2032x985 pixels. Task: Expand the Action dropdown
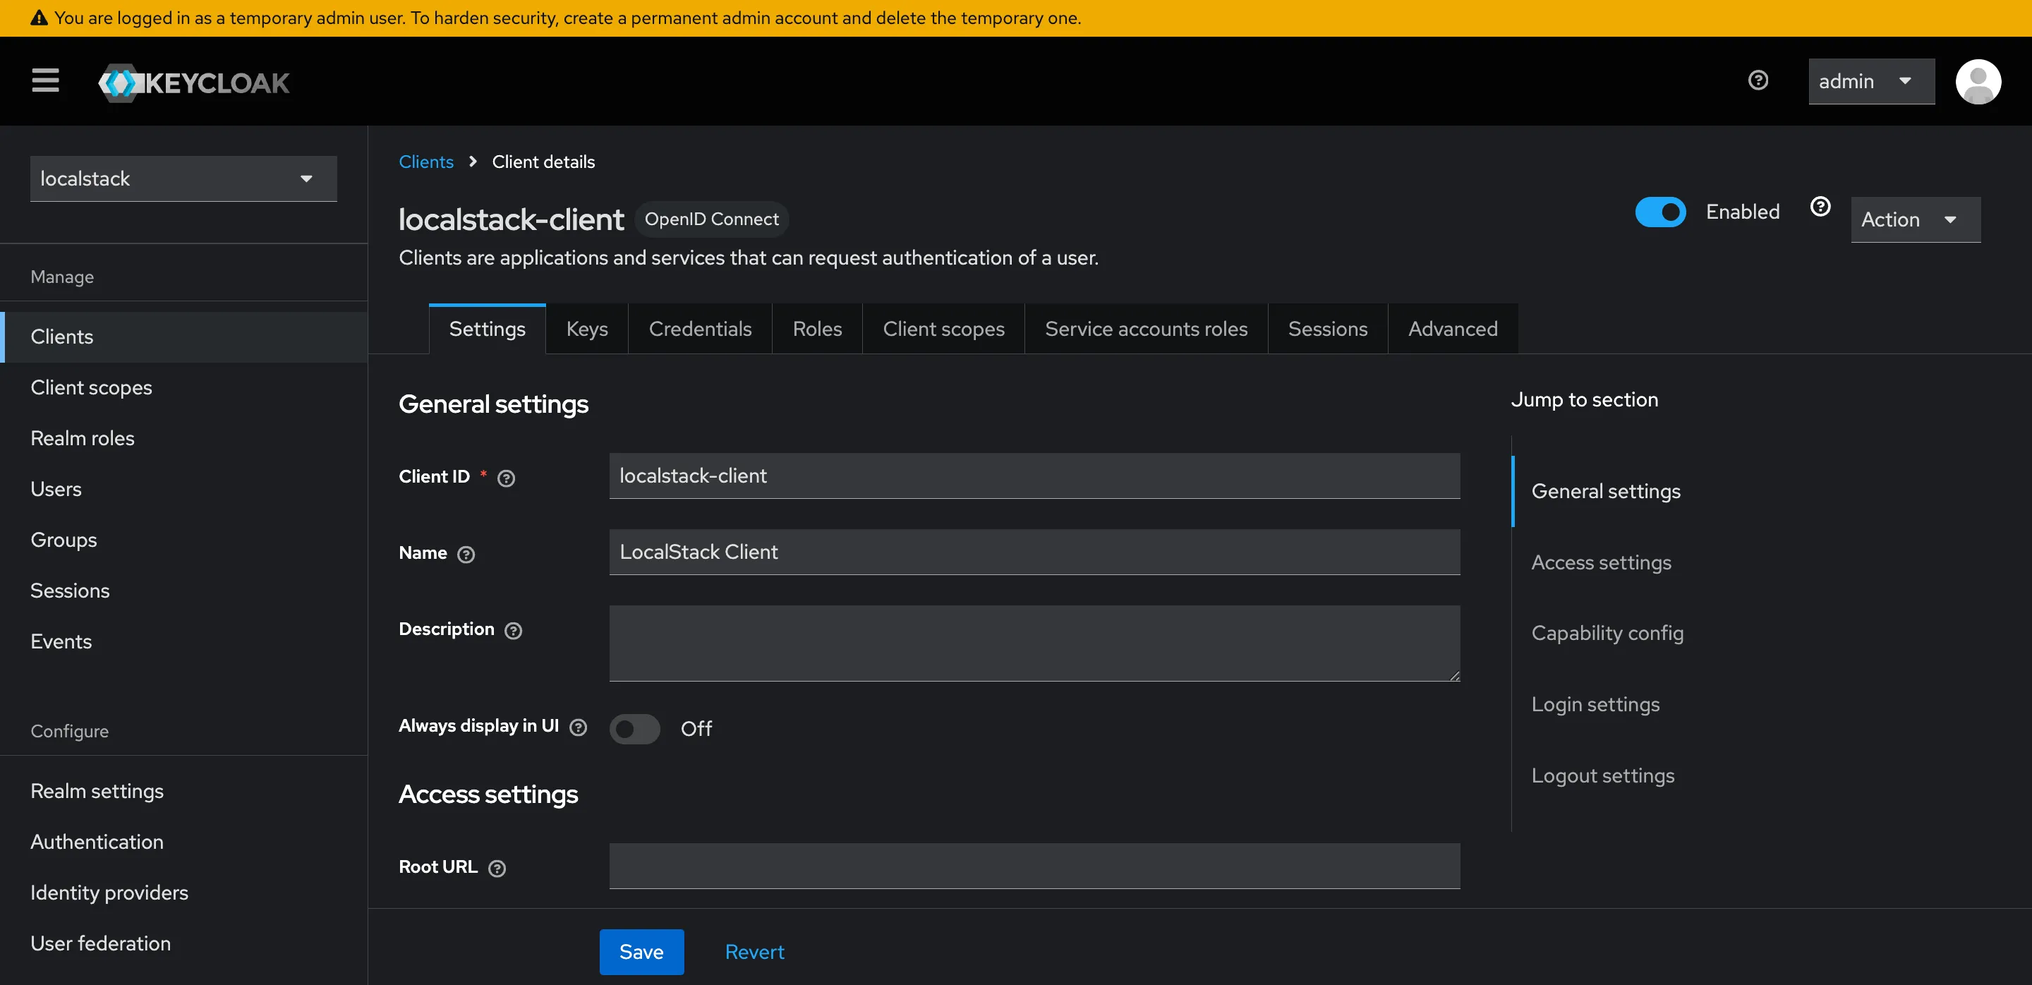(x=1914, y=219)
